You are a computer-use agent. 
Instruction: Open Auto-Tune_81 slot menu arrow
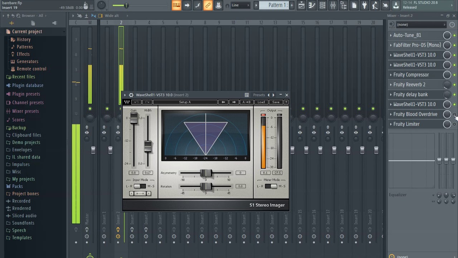tap(391, 35)
